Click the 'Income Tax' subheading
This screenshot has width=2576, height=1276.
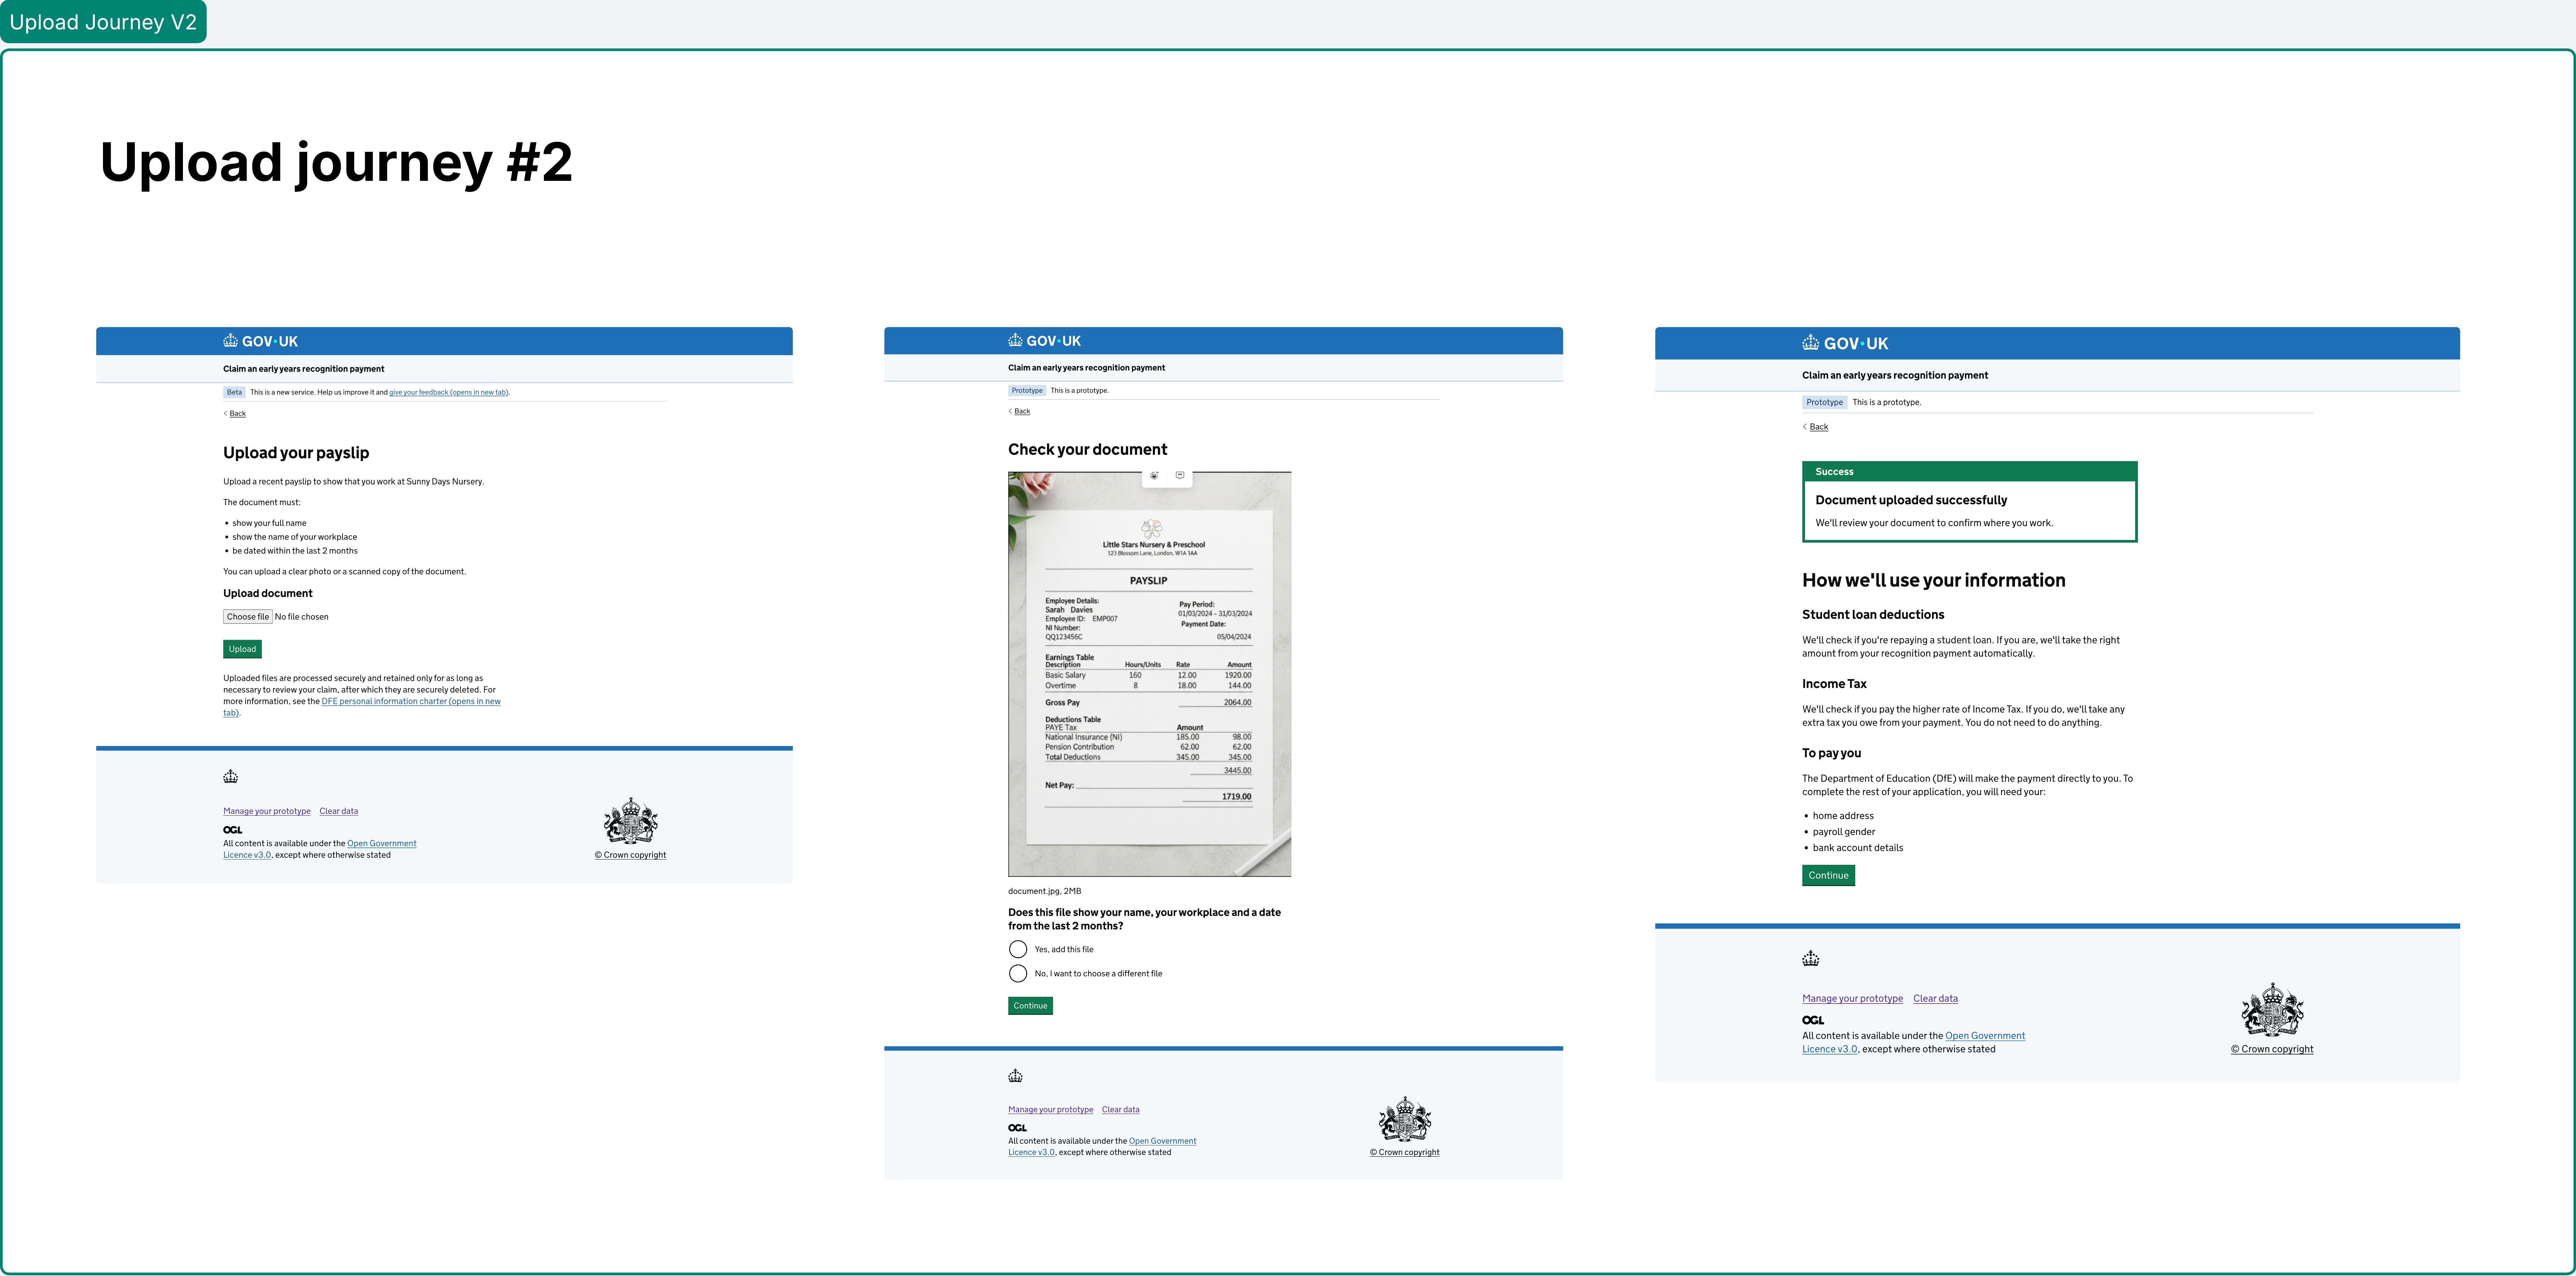(1834, 684)
